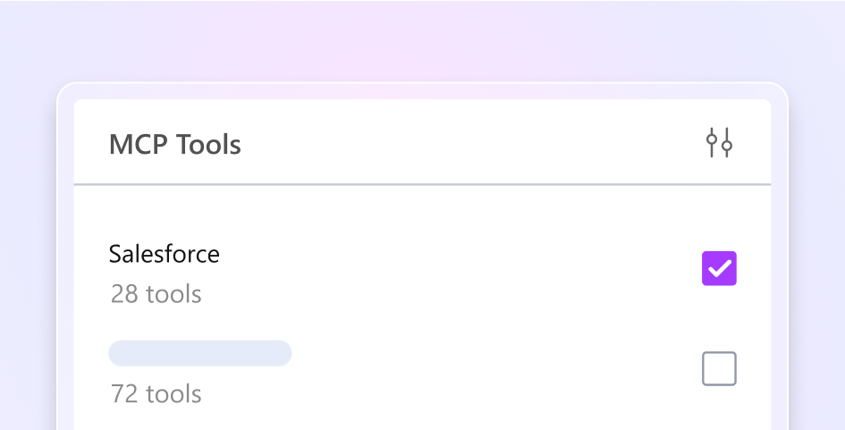Click the purple checked box for Salesforce
Screen dimensions: 845x430
click(719, 268)
